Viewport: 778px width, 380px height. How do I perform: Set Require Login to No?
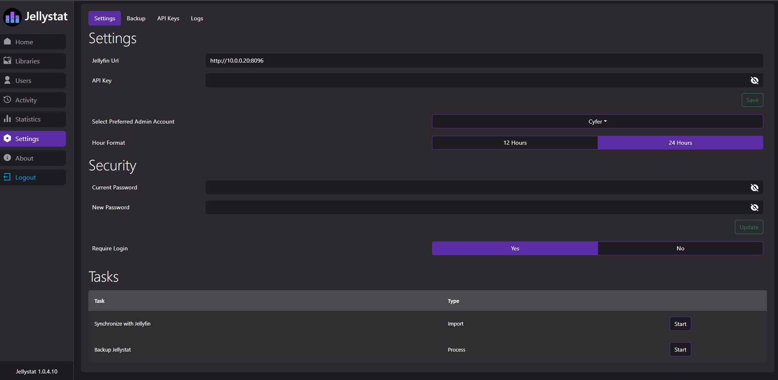coord(680,248)
